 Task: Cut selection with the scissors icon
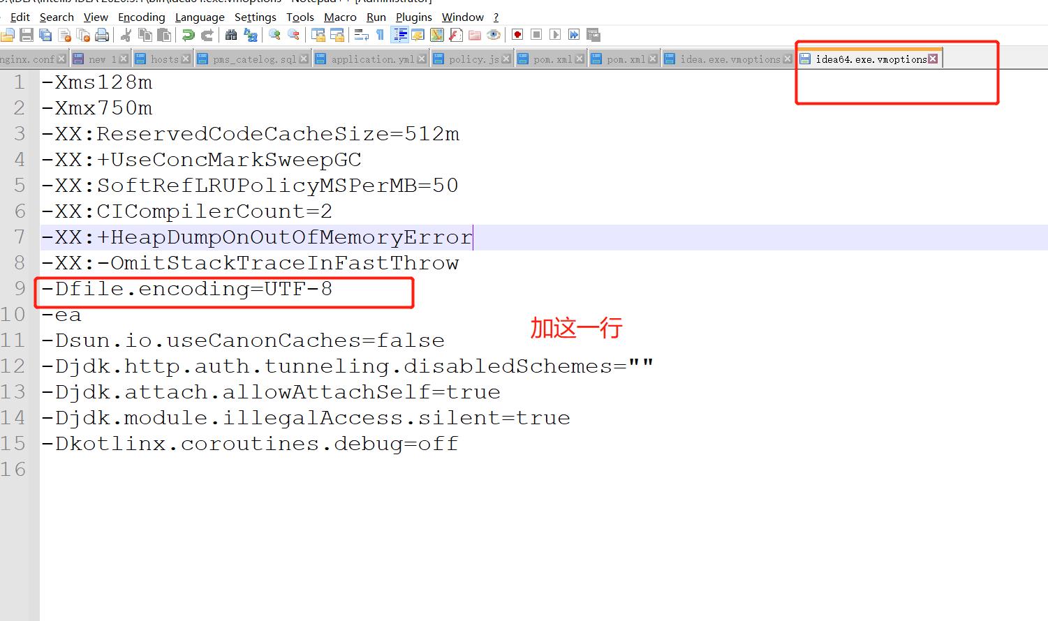(126, 35)
